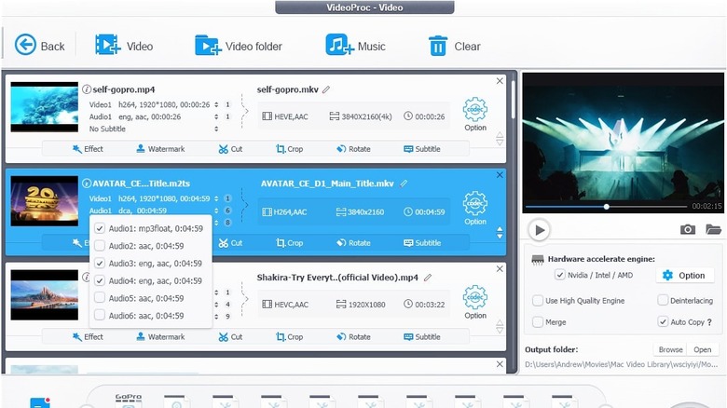The height and width of the screenshot is (408, 727).
Task: Rename output self-gopro.mkv with pencil icon
Action: [x=326, y=90]
